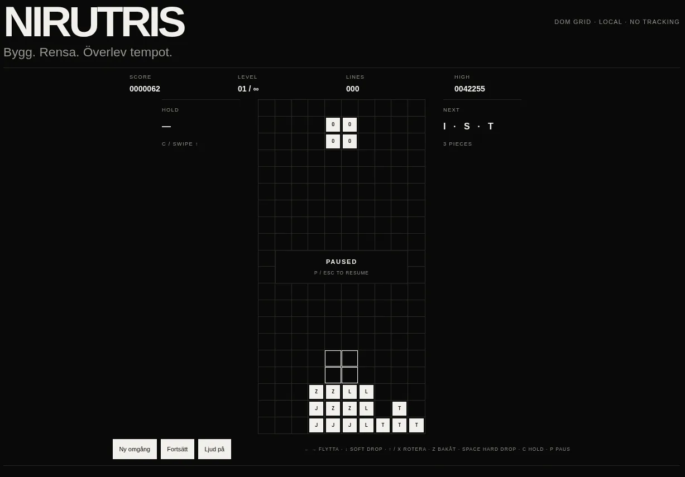
Task: Click the 'P / ESC TO RESUME' hint
Action: coord(342,273)
